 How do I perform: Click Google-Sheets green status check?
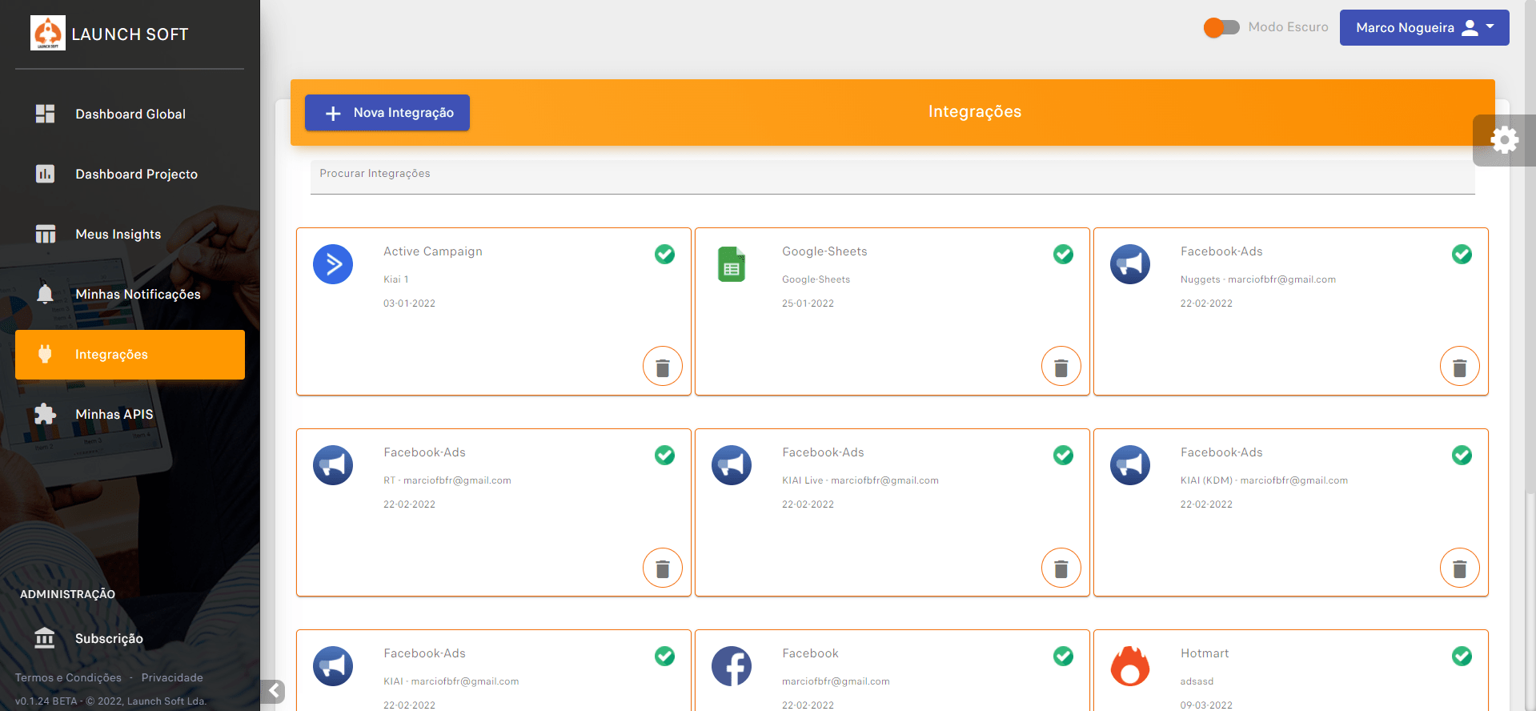point(1063,254)
